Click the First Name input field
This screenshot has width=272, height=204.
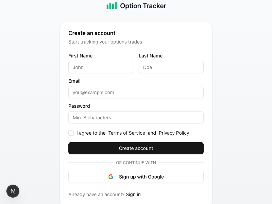(x=101, y=67)
